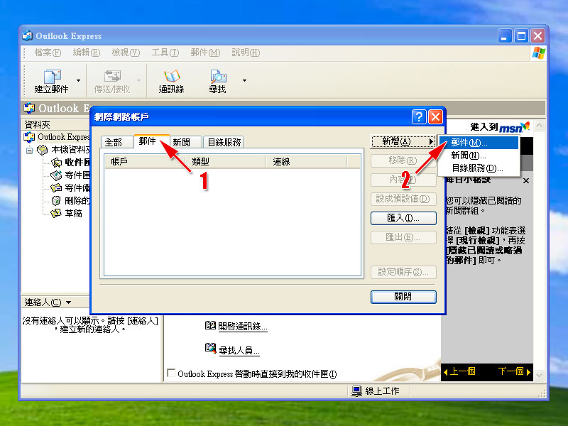This screenshot has height=426, width=568.
Task: Click the find people link icon
Action: click(210, 349)
